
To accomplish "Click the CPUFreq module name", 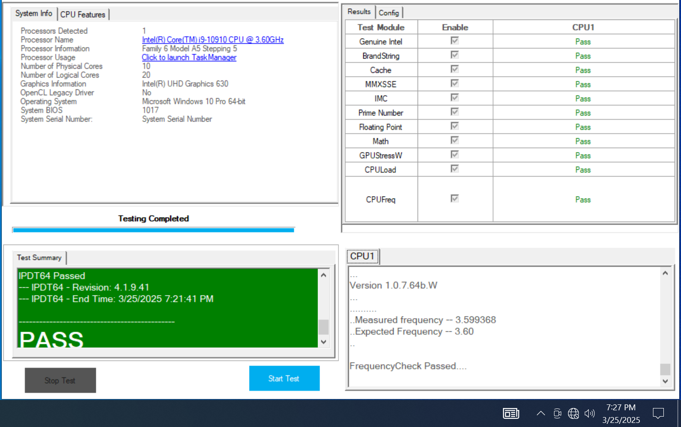I will [x=380, y=200].
